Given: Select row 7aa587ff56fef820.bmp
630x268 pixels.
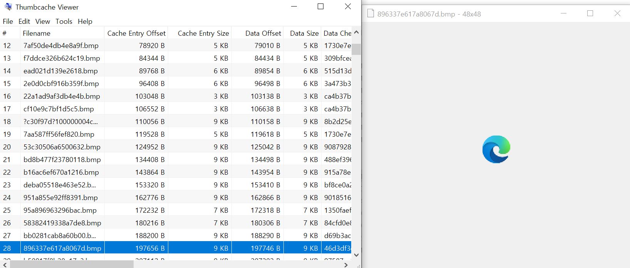Looking at the screenshot, I should 176,134.
